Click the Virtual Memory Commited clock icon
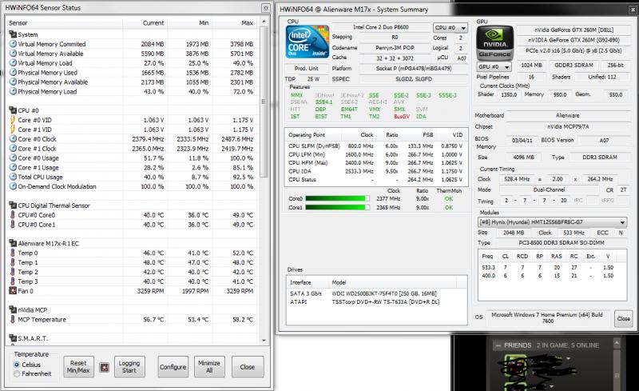 (x=13, y=44)
